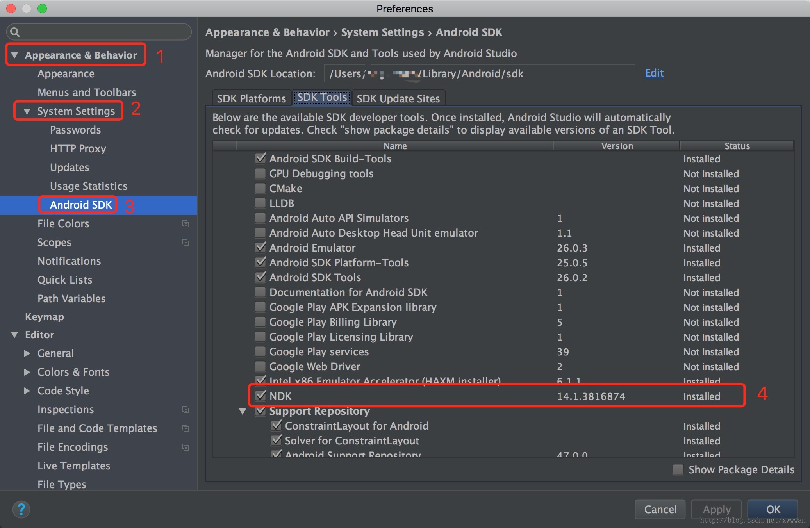Select Quick Lists in the sidebar
The height and width of the screenshot is (528, 810).
pyautogui.click(x=65, y=280)
